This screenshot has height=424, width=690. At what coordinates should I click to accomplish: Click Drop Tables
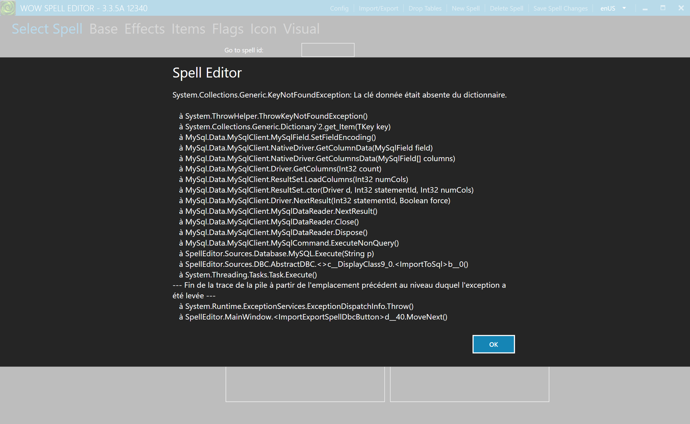point(425,8)
